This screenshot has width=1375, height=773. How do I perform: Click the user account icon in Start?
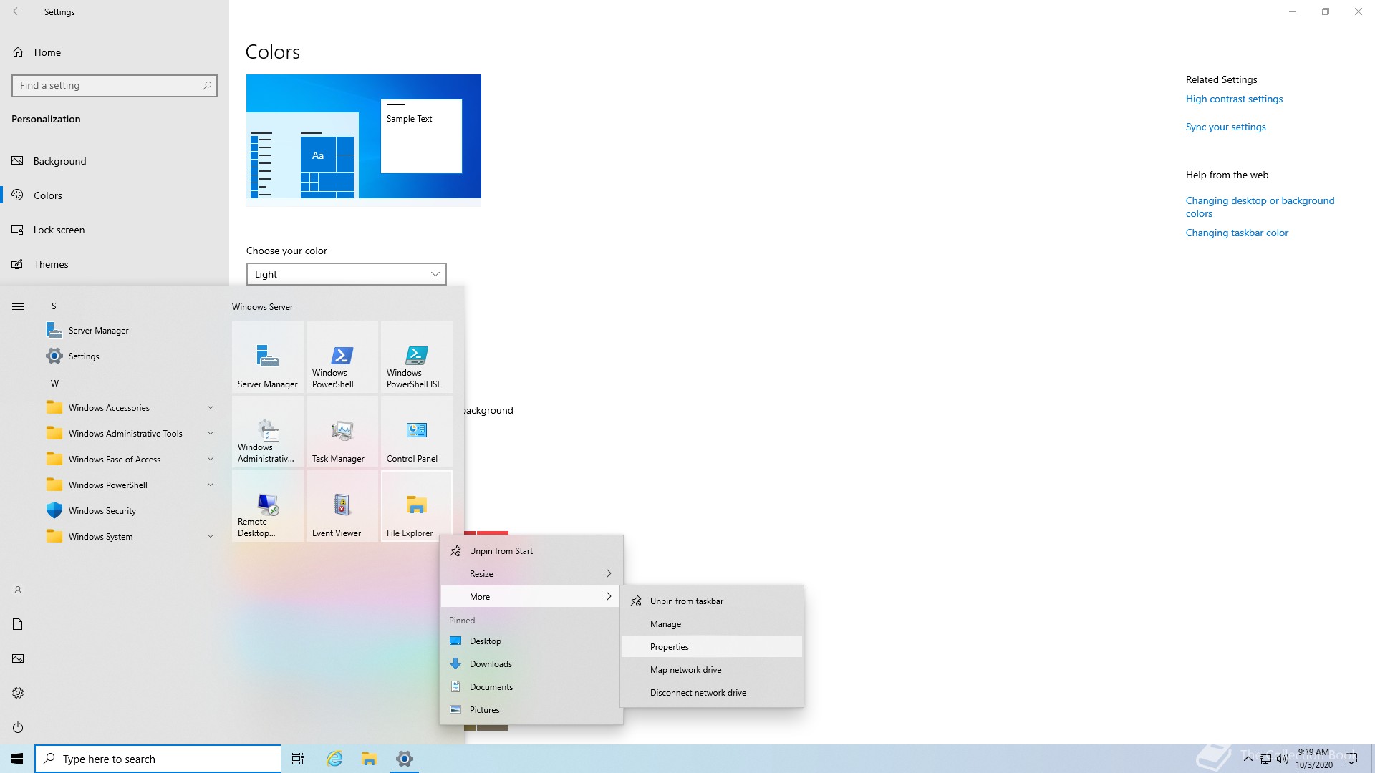[x=18, y=590]
